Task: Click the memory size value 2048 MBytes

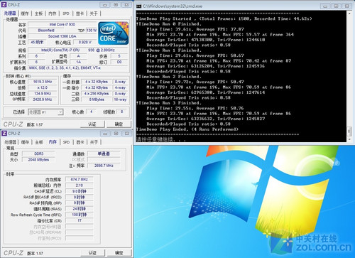Action: [39, 160]
